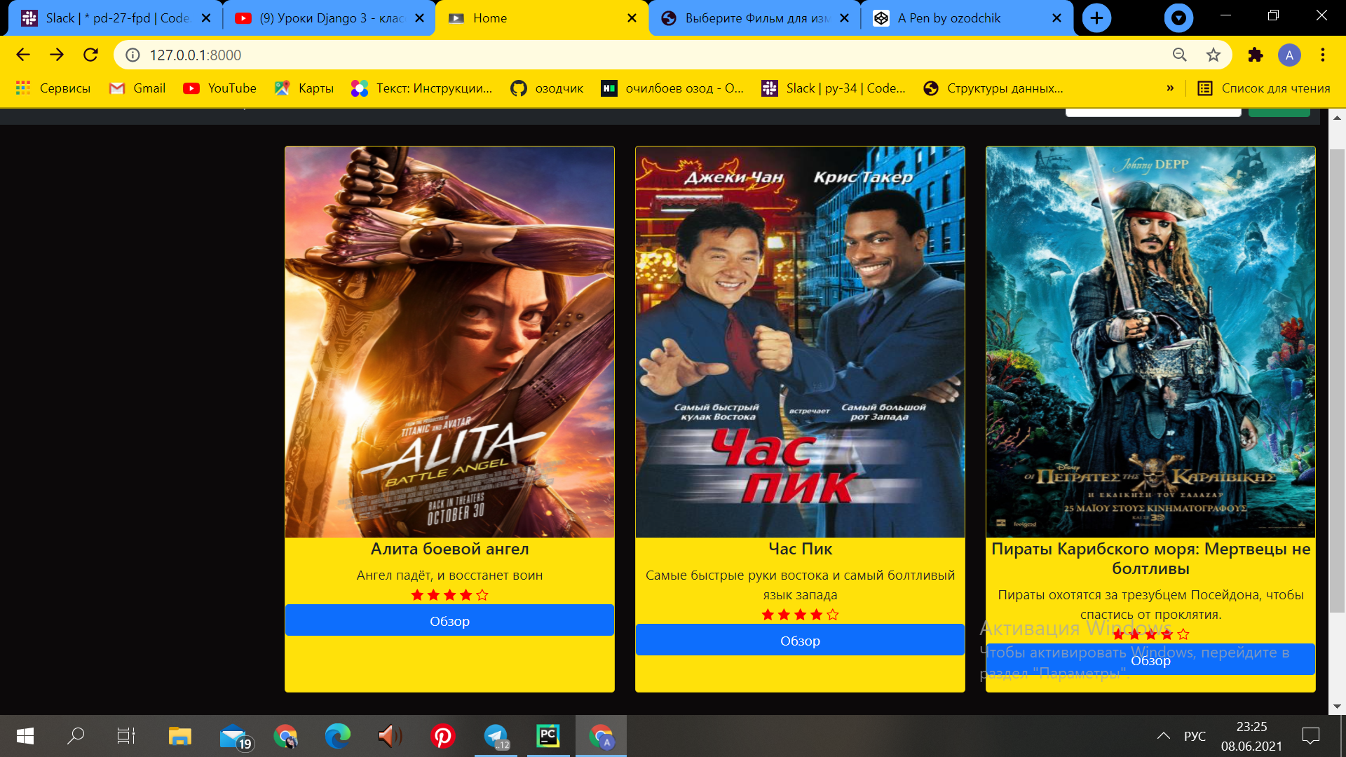Click the first red star under Час Пик
The height and width of the screenshot is (757, 1346).
click(x=768, y=615)
